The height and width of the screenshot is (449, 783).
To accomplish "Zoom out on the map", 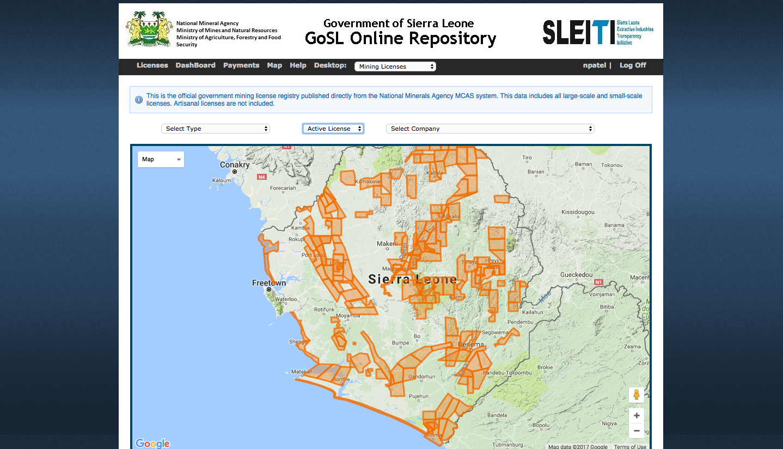I will pos(637,430).
